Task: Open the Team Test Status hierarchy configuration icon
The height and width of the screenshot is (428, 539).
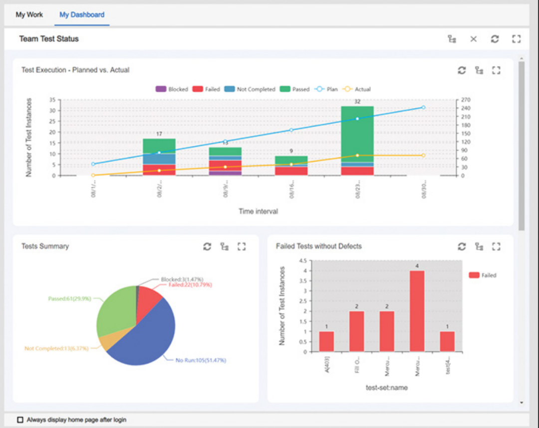Action: click(x=452, y=39)
